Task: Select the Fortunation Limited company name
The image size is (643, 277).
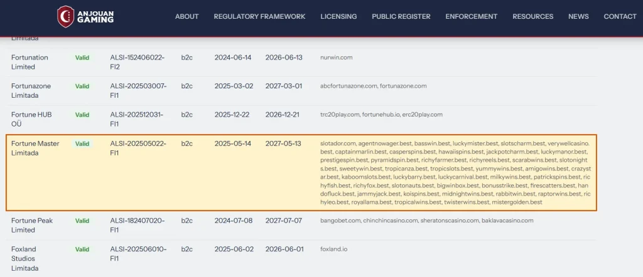Action: [x=30, y=62]
